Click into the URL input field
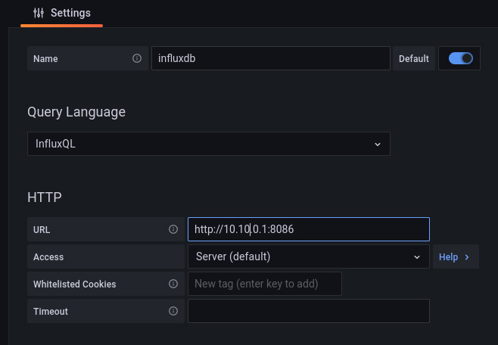The height and width of the screenshot is (345, 498). tap(308, 229)
